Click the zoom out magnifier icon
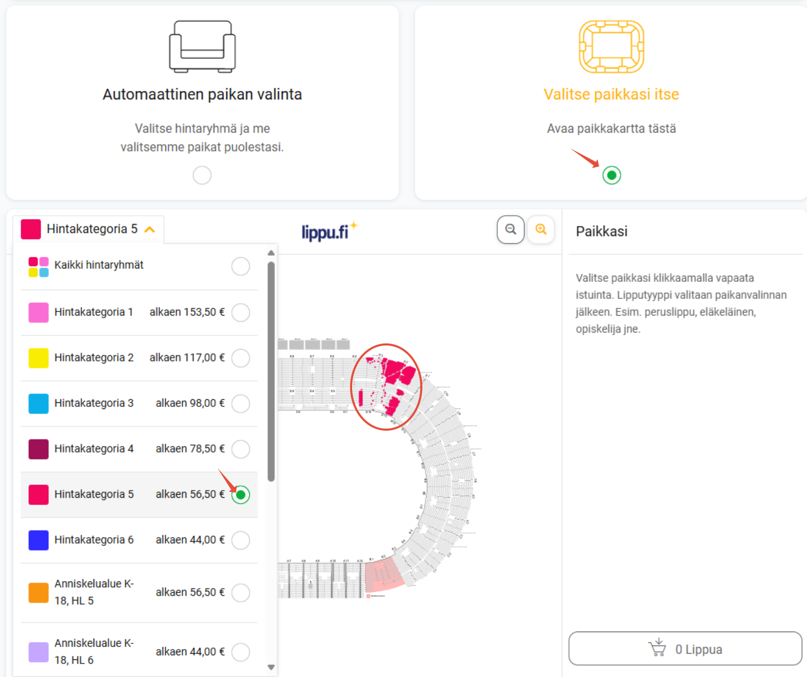Image resolution: width=807 pixels, height=677 pixels. (511, 229)
